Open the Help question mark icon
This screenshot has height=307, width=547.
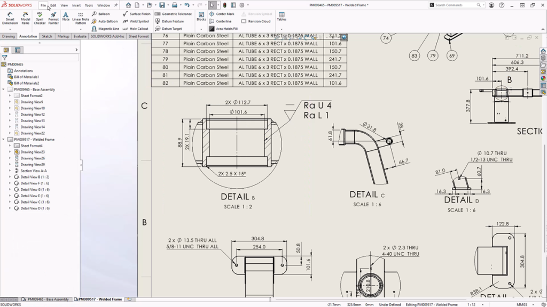[x=502, y=5]
